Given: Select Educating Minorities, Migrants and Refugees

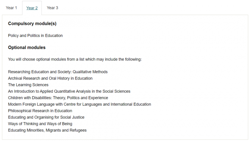Looking at the screenshot, I should (47, 130).
